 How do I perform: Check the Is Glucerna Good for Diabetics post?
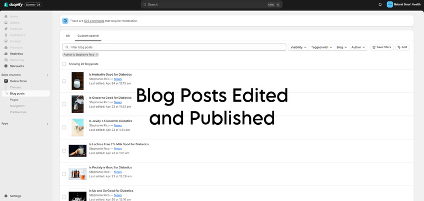click(64, 104)
